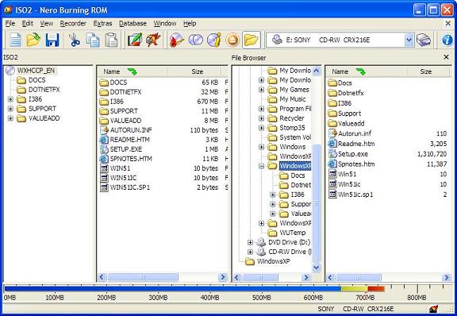
Task: Open the Window menu
Action: point(165,23)
